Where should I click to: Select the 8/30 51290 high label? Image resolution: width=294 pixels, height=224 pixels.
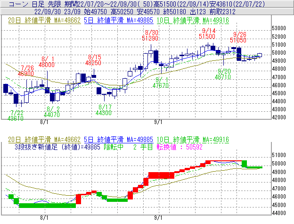[x=150, y=35]
